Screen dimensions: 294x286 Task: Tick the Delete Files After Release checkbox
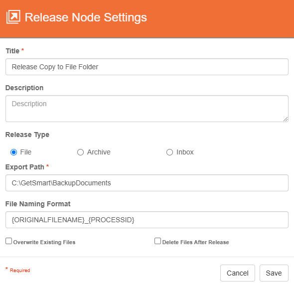157,241
